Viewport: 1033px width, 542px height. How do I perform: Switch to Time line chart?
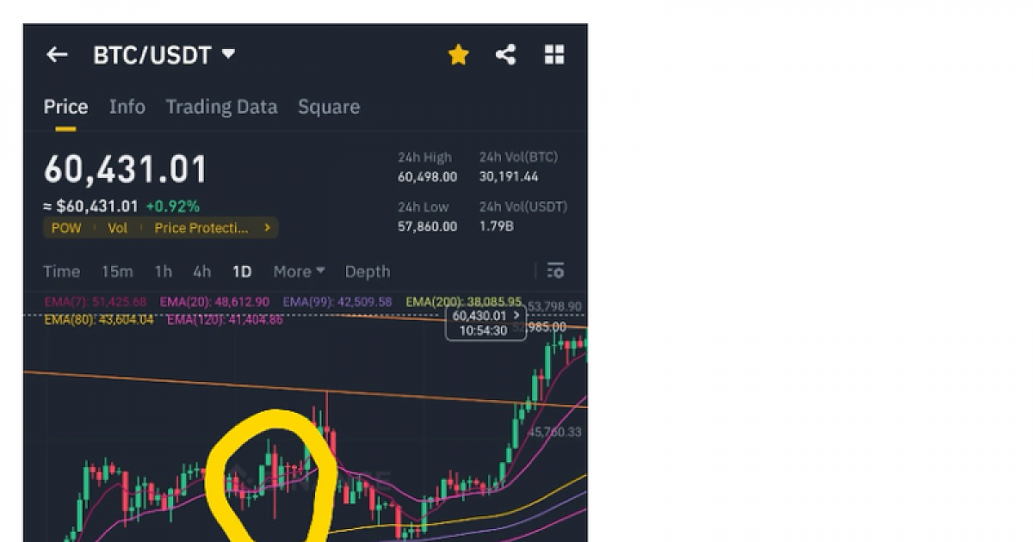tap(62, 271)
